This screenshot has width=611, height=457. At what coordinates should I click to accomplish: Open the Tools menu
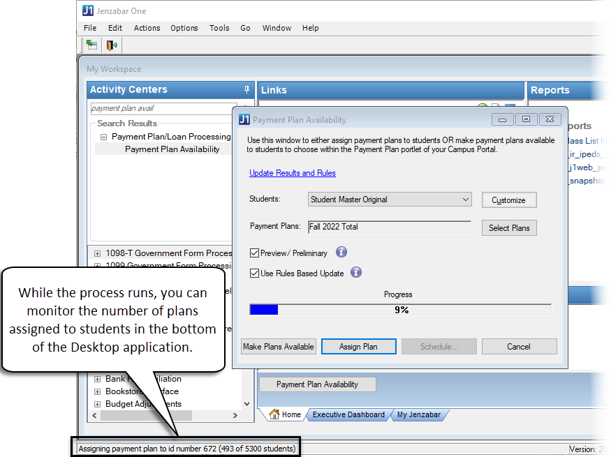[x=219, y=28]
